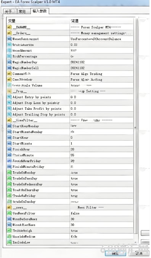Click the icon beside FinishMinuteFriday
This screenshot has width=151, height=258.
coord(9,167)
